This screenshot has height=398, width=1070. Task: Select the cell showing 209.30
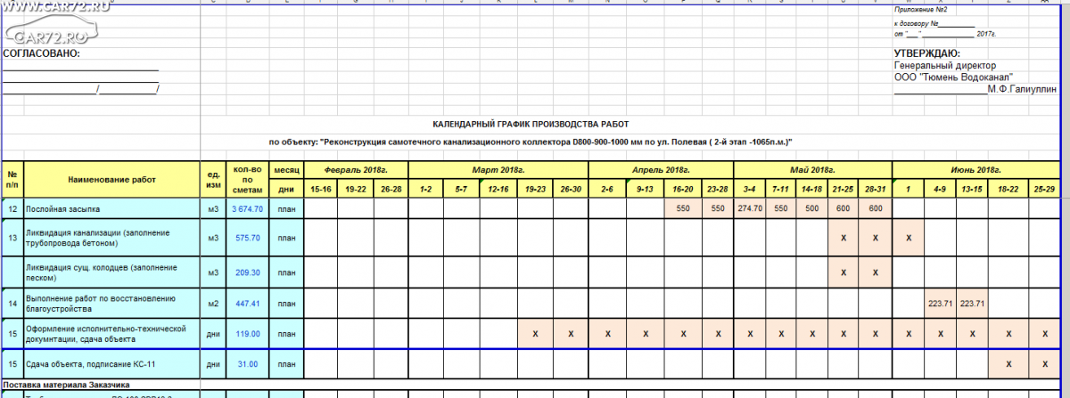click(247, 272)
